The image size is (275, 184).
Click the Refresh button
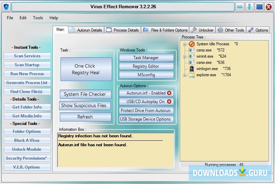click(85, 117)
